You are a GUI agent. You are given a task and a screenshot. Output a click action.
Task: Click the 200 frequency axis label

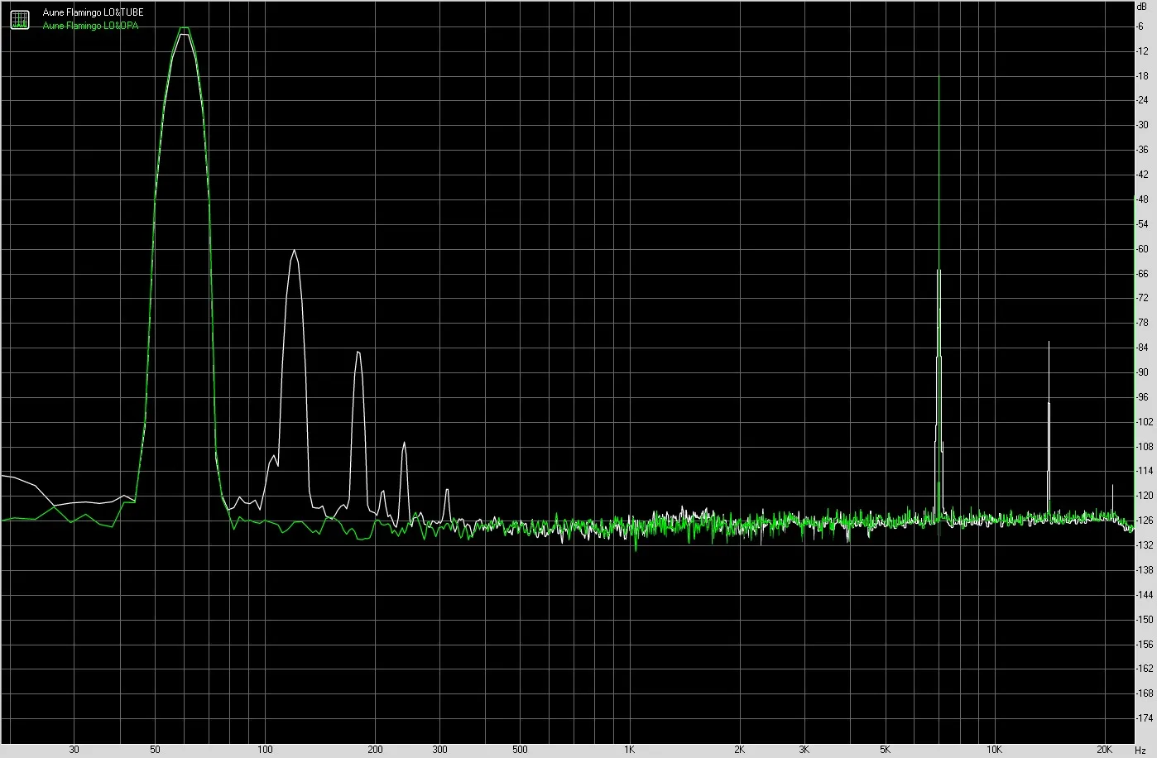(374, 750)
